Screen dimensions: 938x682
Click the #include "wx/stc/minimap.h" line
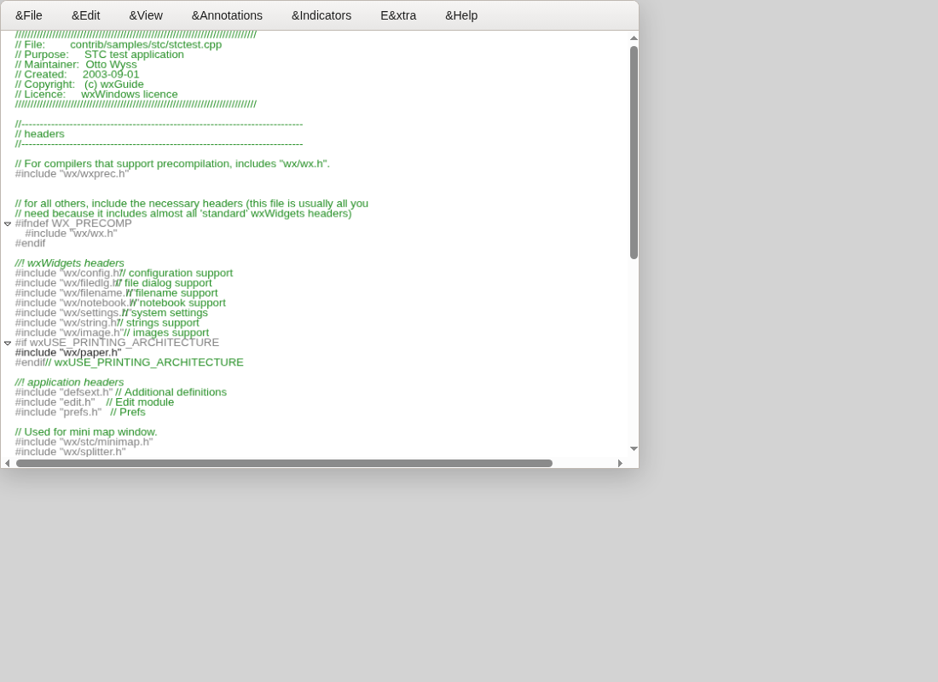pos(84,442)
